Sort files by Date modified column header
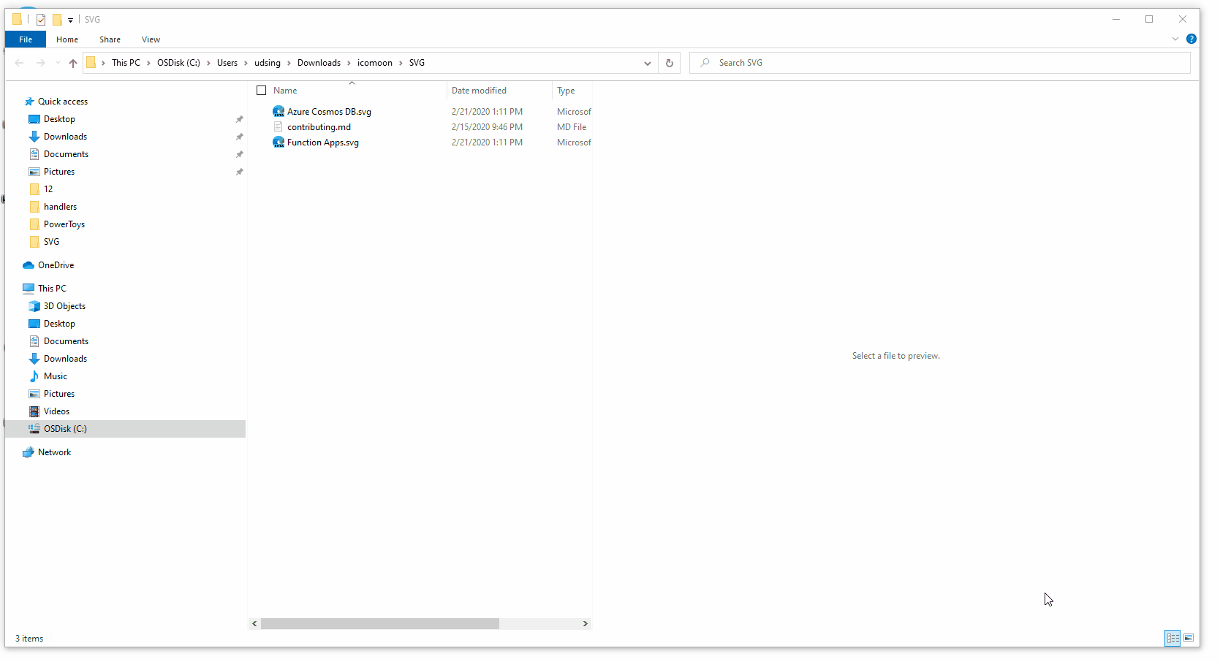Viewport: 1220px width, 662px height. [480, 91]
